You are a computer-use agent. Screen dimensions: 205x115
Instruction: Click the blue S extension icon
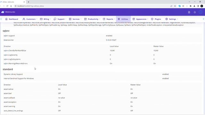tap(179, 6)
